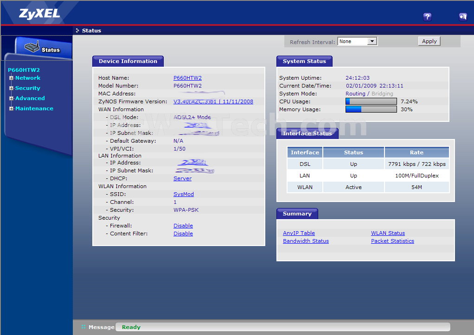Expand the Maintenance tree node

click(12, 109)
